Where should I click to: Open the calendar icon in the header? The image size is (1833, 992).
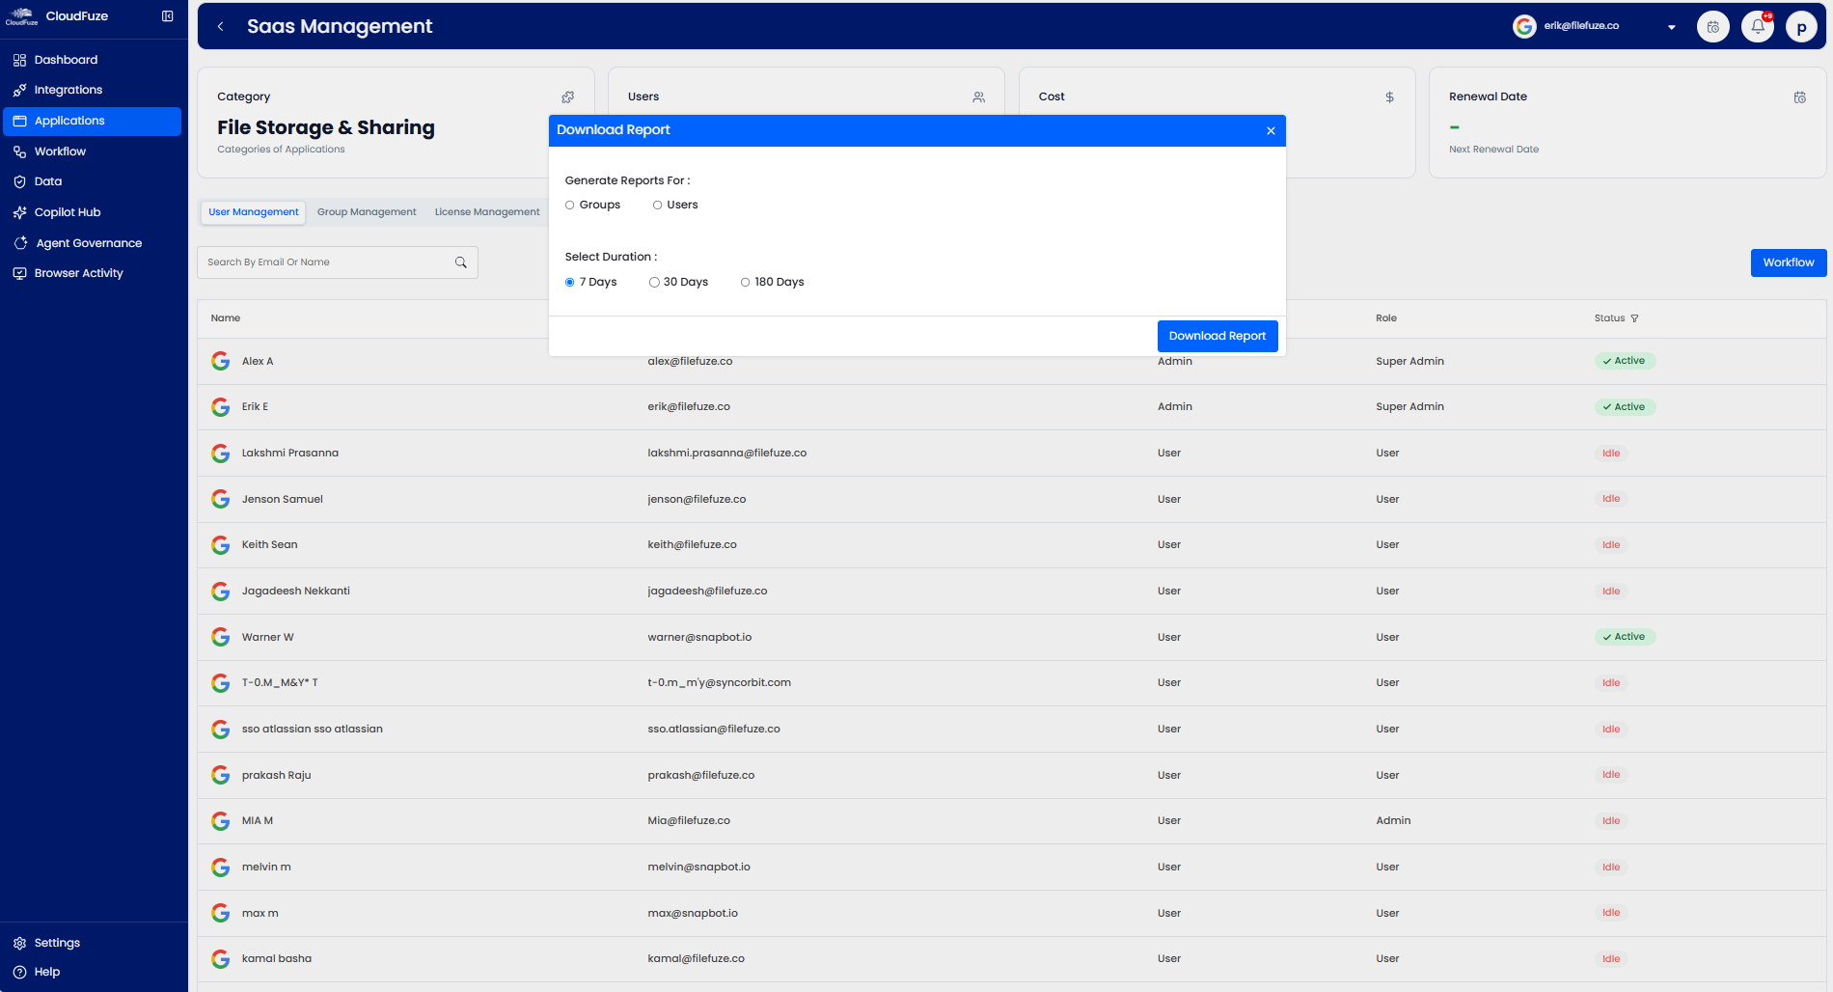pos(1713,27)
